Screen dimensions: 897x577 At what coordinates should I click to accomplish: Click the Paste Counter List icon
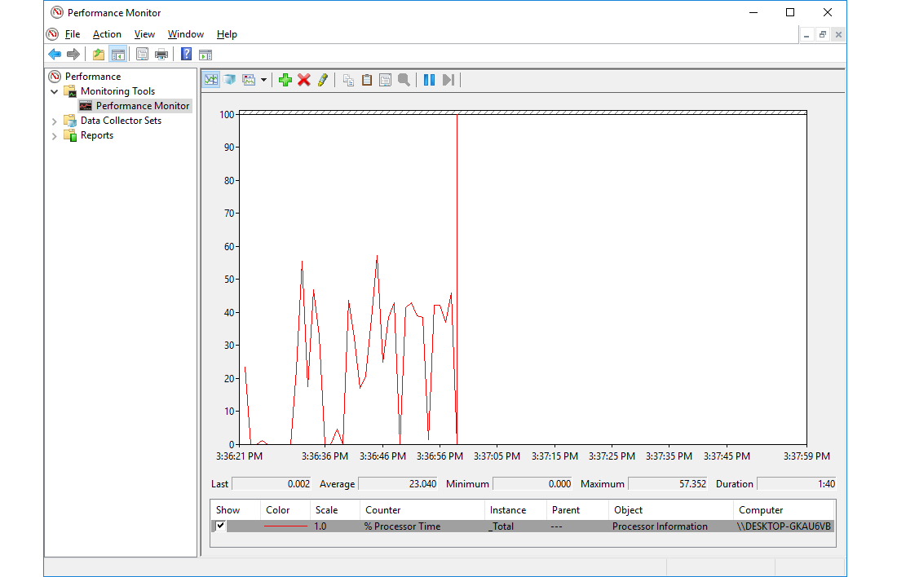(x=367, y=80)
